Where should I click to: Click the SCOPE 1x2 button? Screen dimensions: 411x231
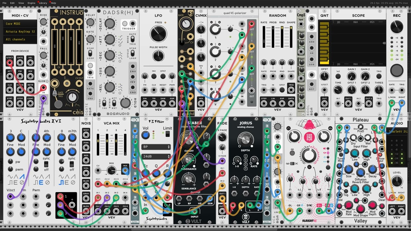click(338, 76)
